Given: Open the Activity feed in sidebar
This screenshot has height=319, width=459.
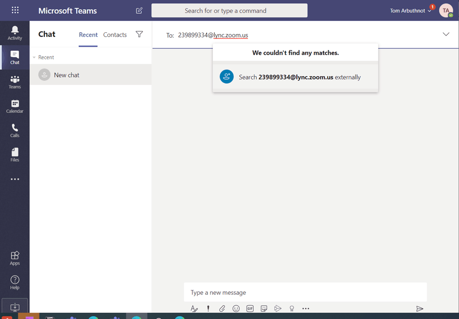Looking at the screenshot, I should coord(15,33).
